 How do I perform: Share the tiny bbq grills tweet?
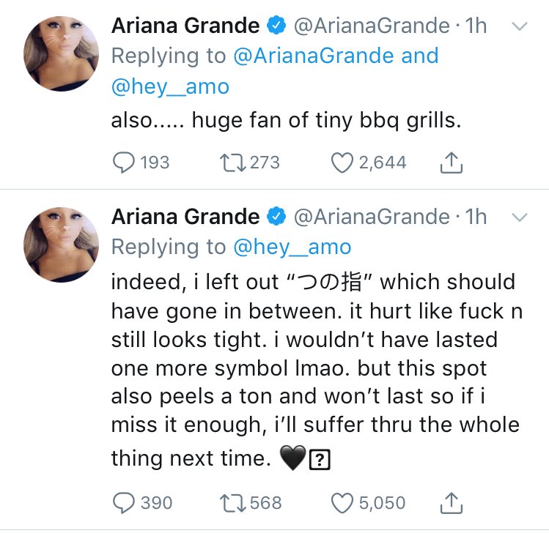452,163
